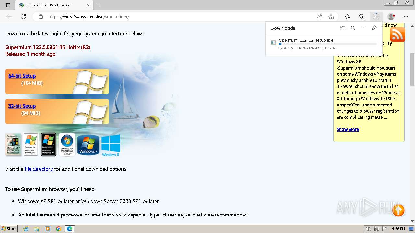
Task: Click the Windows Server 2003 badge
Action: 31,145
